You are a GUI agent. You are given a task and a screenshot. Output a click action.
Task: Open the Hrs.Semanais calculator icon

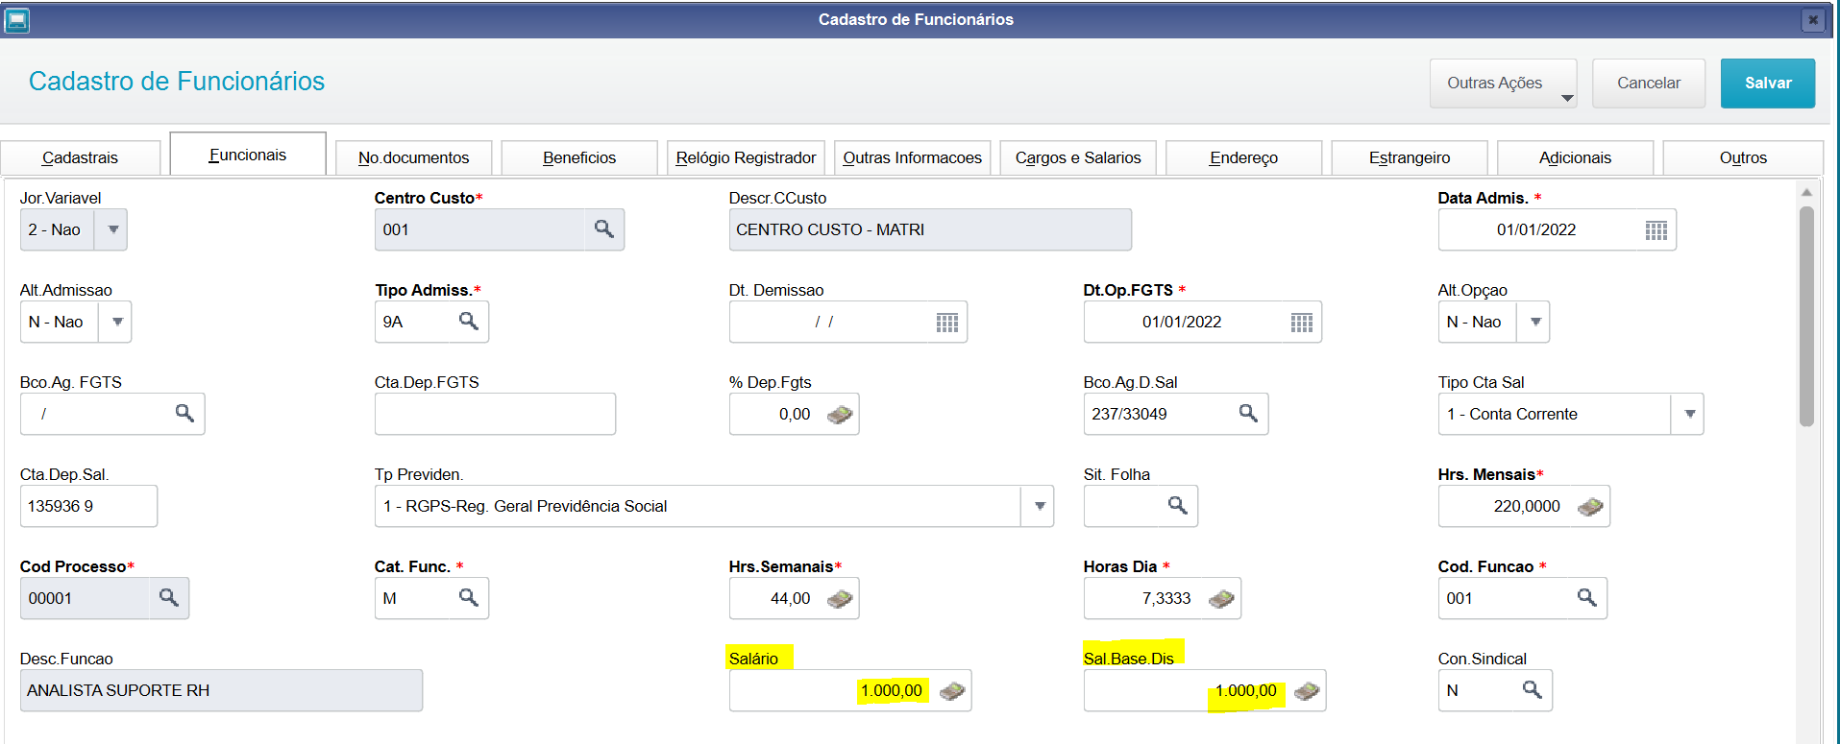(x=839, y=599)
